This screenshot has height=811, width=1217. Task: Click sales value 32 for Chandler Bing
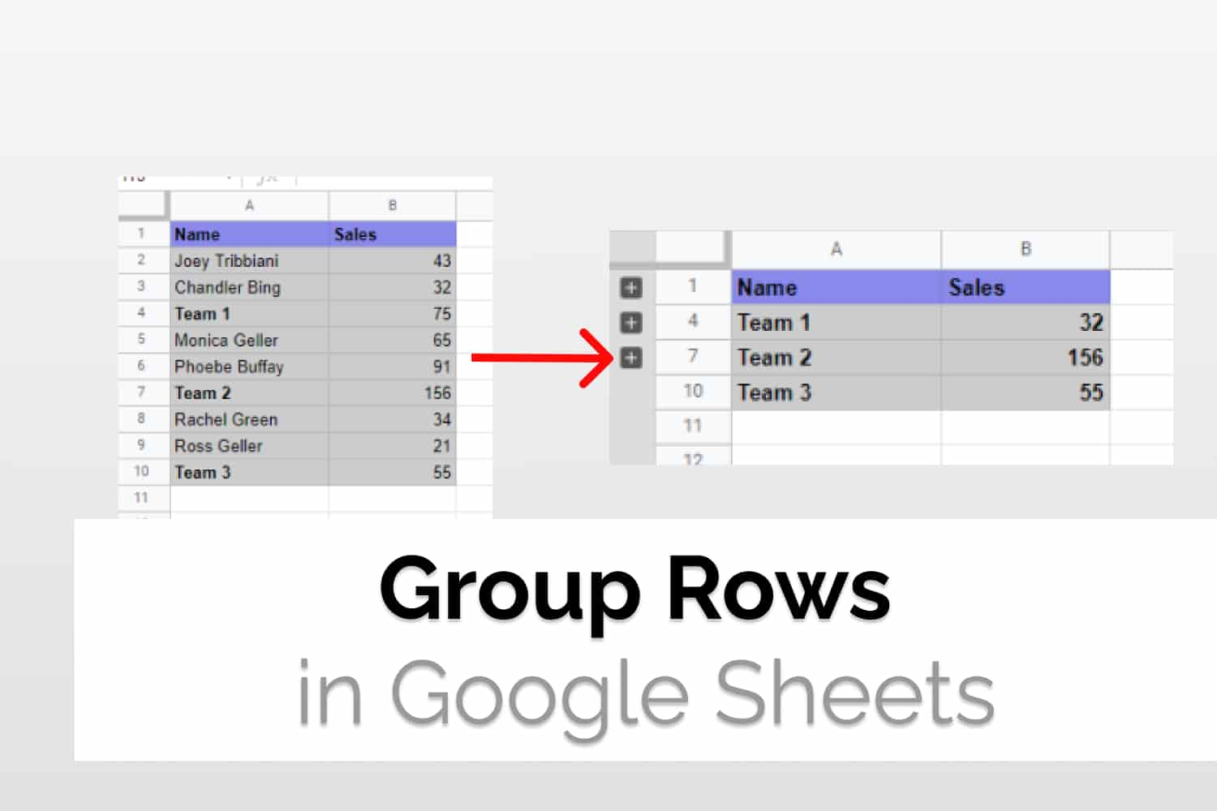[393, 287]
